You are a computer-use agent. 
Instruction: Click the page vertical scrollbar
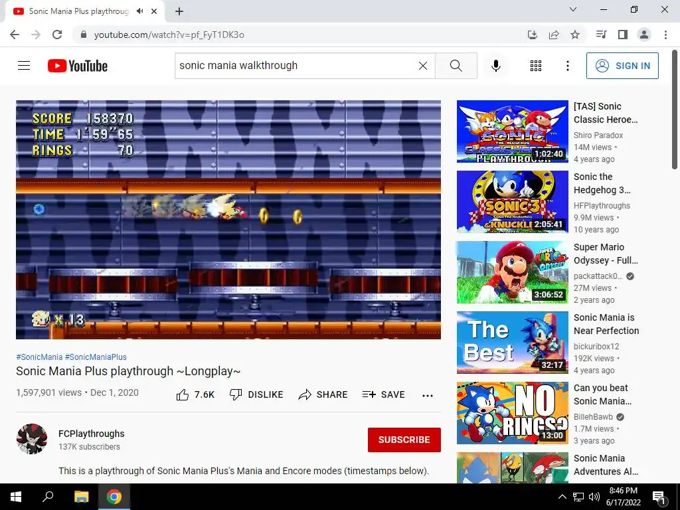click(675, 111)
